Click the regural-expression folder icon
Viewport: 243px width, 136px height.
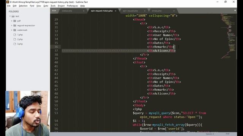15,25
